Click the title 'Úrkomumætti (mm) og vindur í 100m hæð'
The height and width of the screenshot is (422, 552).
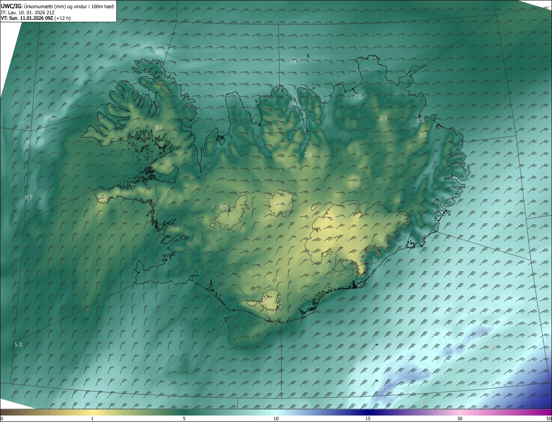(69, 6)
